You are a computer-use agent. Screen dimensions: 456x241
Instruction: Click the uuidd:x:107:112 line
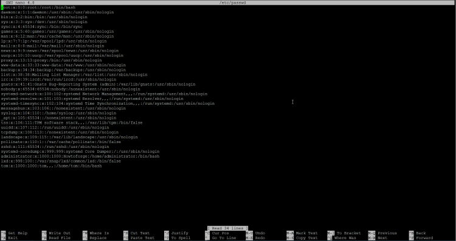pyautogui.click(x=55, y=127)
